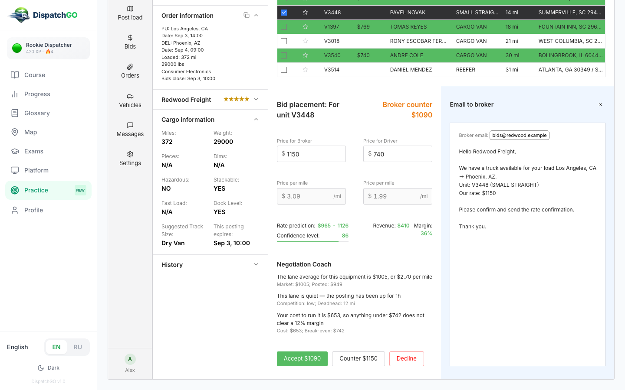This screenshot has width=625, height=390.
Task: Collapse the Order information section
Action: [x=256, y=15]
